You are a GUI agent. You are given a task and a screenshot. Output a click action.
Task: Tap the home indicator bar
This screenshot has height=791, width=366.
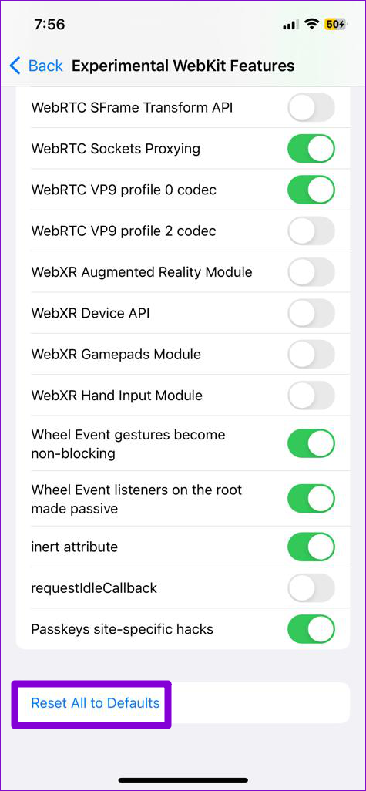[183, 780]
